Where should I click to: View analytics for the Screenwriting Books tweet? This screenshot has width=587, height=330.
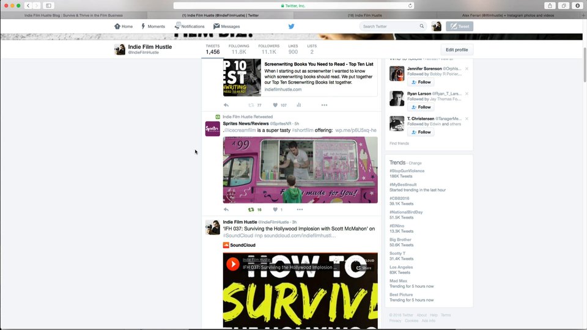pyautogui.click(x=299, y=105)
